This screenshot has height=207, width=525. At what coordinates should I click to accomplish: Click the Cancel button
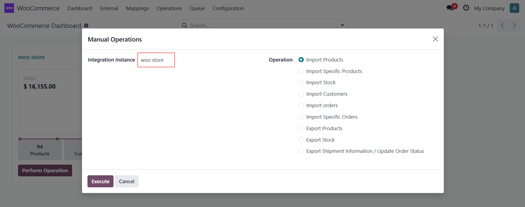tap(127, 181)
